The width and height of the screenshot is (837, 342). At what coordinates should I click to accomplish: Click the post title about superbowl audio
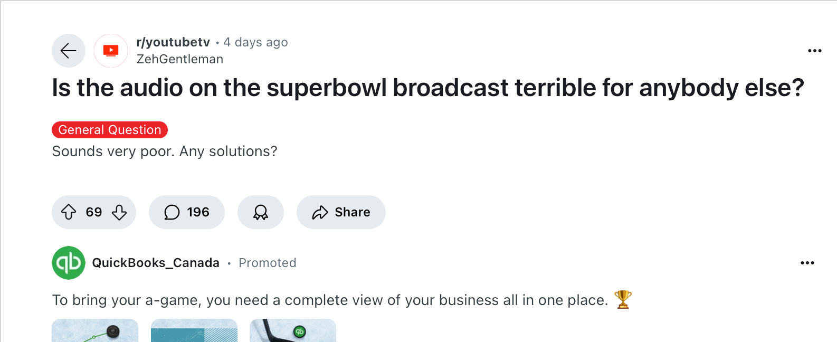[427, 88]
